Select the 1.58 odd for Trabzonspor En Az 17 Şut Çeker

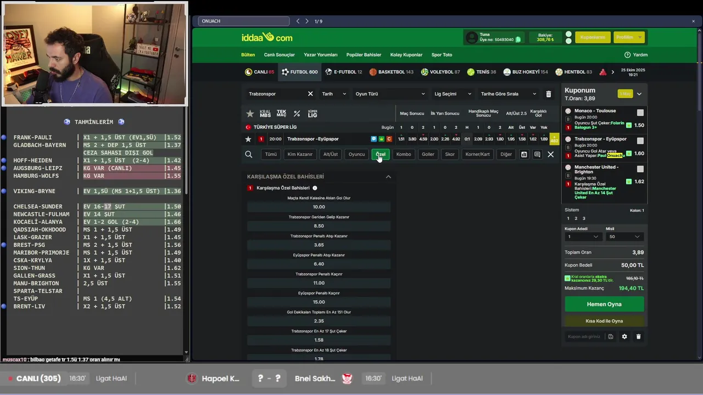tap(319, 340)
